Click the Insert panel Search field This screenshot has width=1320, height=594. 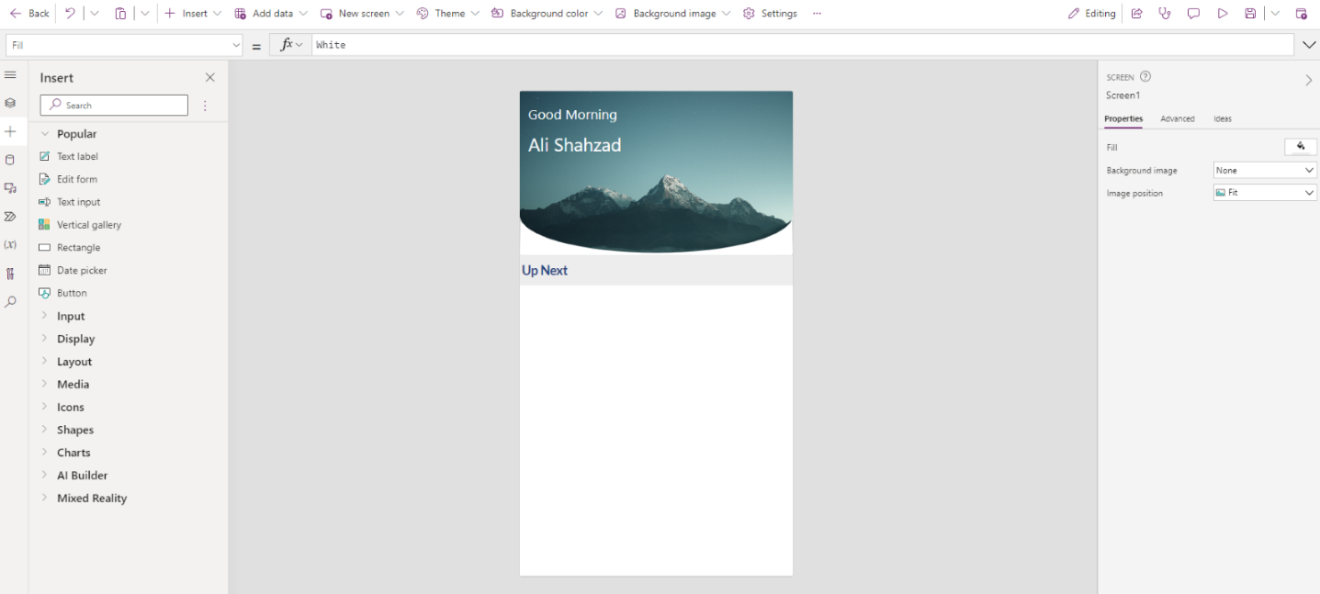click(114, 106)
